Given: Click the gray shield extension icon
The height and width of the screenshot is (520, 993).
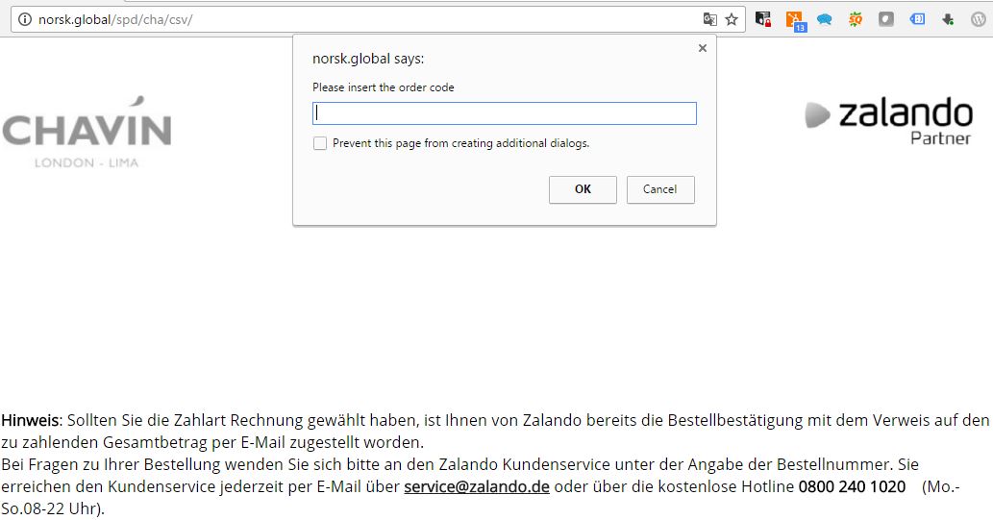Looking at the screenshot, I should coord(886,19).
